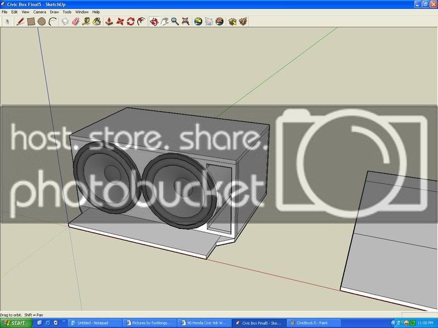Activate the Push/Pull tool
438x328 pixels.
[x=109, y=21]
